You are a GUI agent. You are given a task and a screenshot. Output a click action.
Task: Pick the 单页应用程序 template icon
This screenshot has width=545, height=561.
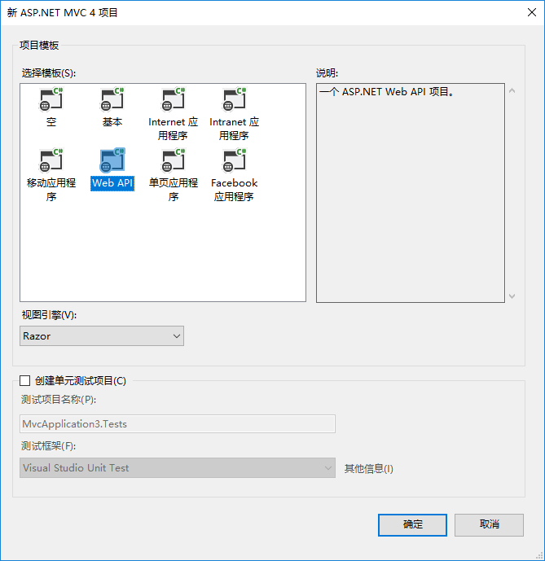174,160
